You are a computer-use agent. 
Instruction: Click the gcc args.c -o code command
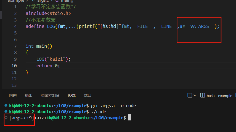tap(113, 106)
